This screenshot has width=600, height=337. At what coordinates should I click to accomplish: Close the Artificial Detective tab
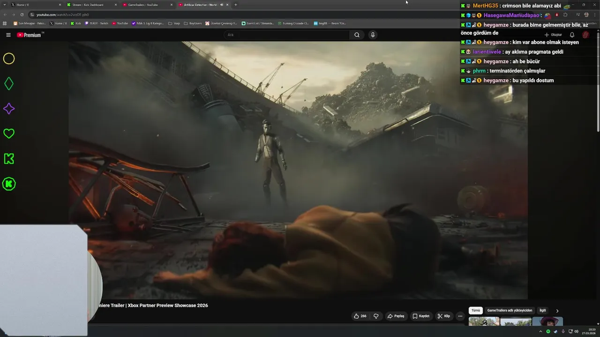[228, 5]
